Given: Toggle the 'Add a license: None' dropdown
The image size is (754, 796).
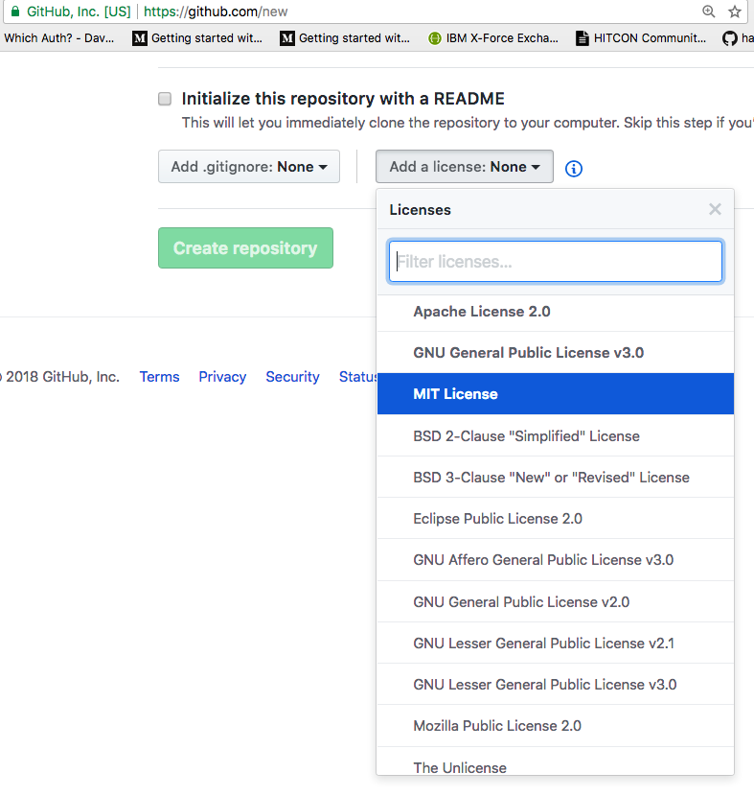Looking at the screenshot, I should [x=465, y=167].
